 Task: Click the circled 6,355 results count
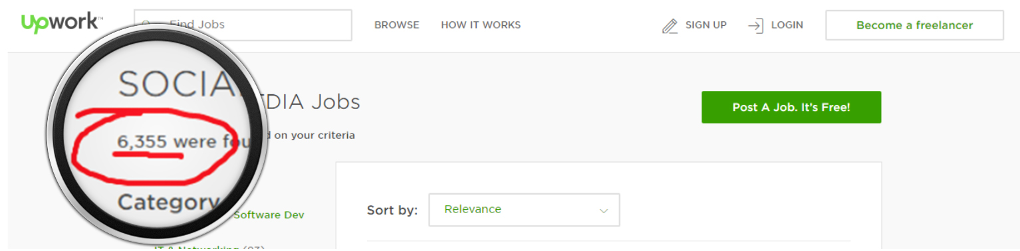[x=143, y=141]
